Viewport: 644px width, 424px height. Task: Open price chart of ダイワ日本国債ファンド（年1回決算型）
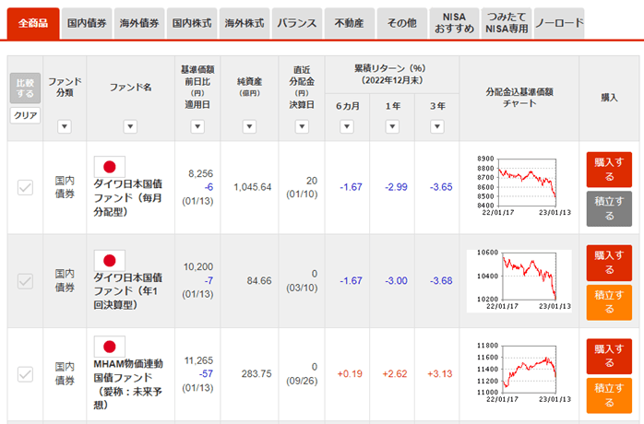coord(518,280)
